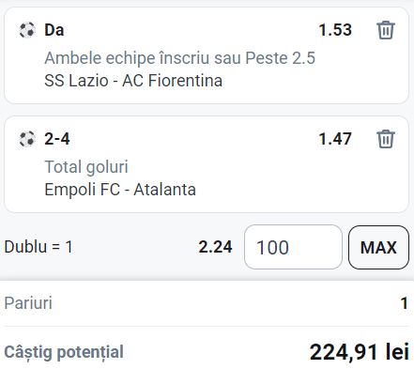Click the football icon beside Da

tap(27, 30)
